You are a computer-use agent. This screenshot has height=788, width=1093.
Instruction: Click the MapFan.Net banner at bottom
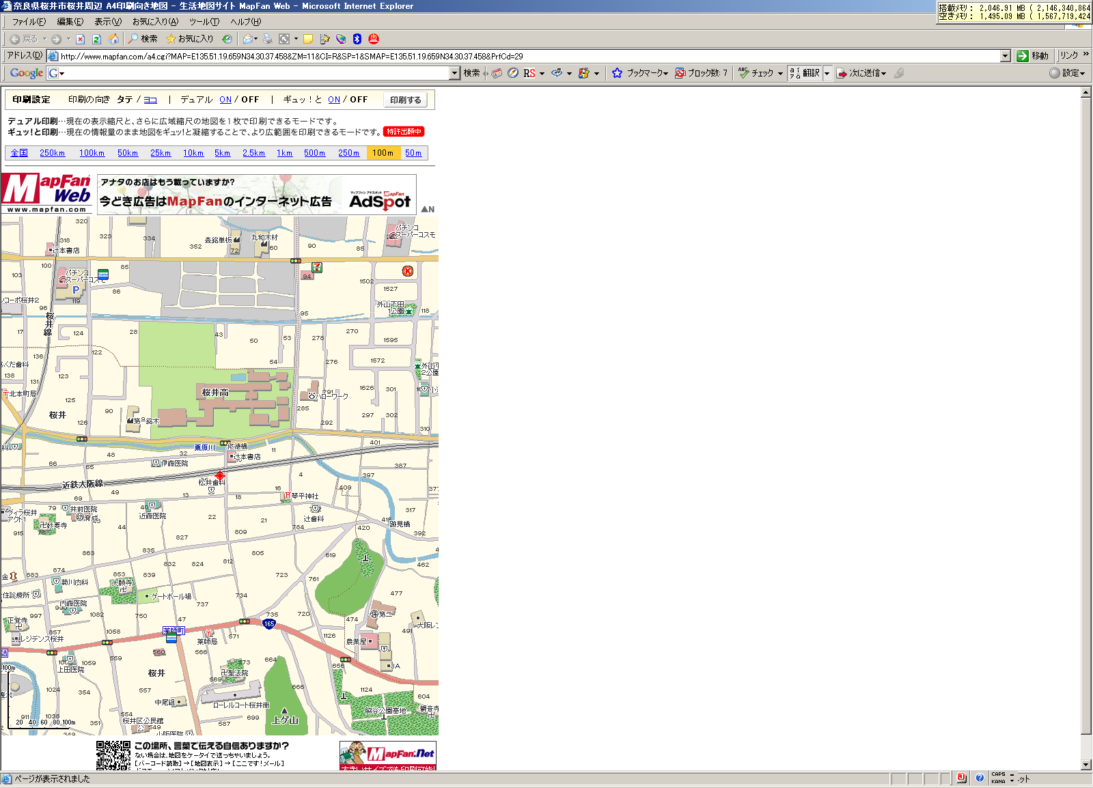[388, 755]
